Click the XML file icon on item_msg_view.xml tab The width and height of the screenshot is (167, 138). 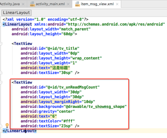click(77, 4)
